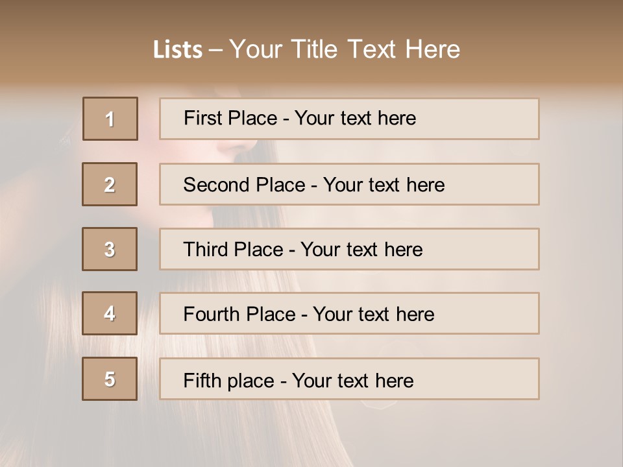Screen dimensions: 623x467
Task: Select the number 4 box
Action: pos(110,313)
